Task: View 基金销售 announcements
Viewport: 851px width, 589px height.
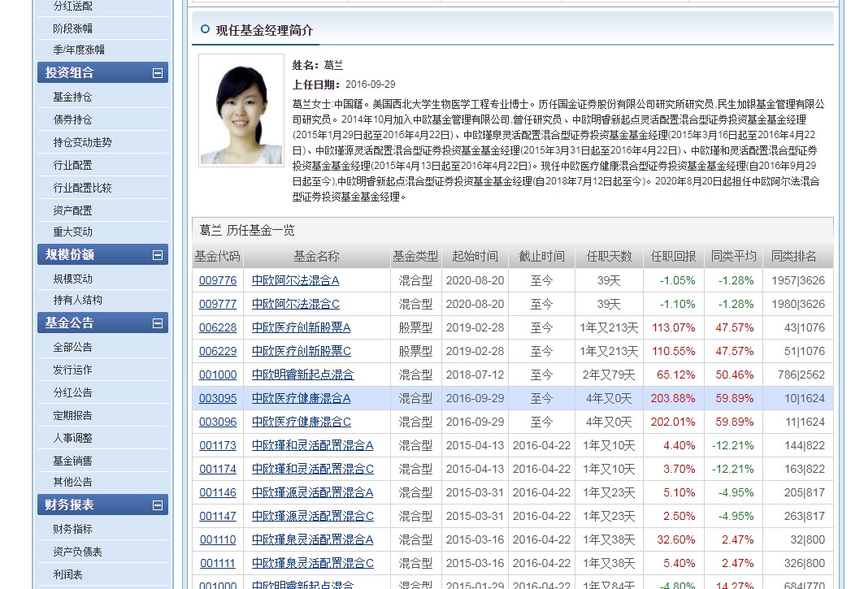Action: pos(72,461)
